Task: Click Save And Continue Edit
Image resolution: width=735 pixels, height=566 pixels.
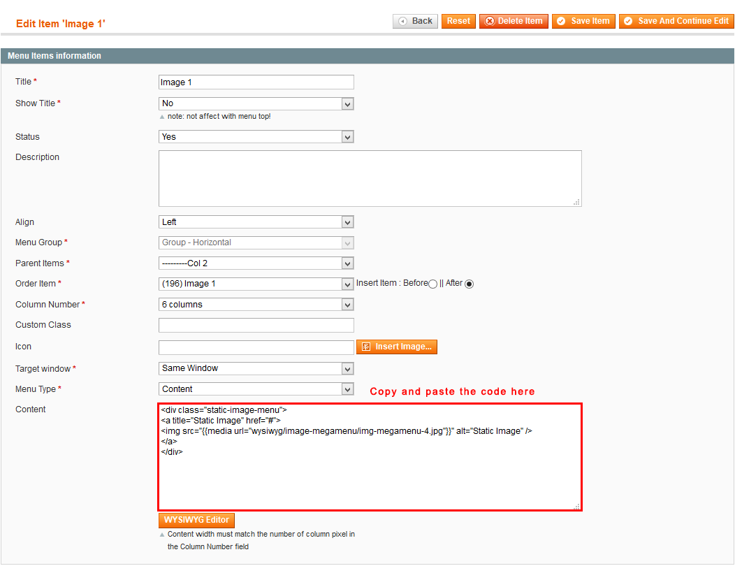Action: click(x=676, y=21)
